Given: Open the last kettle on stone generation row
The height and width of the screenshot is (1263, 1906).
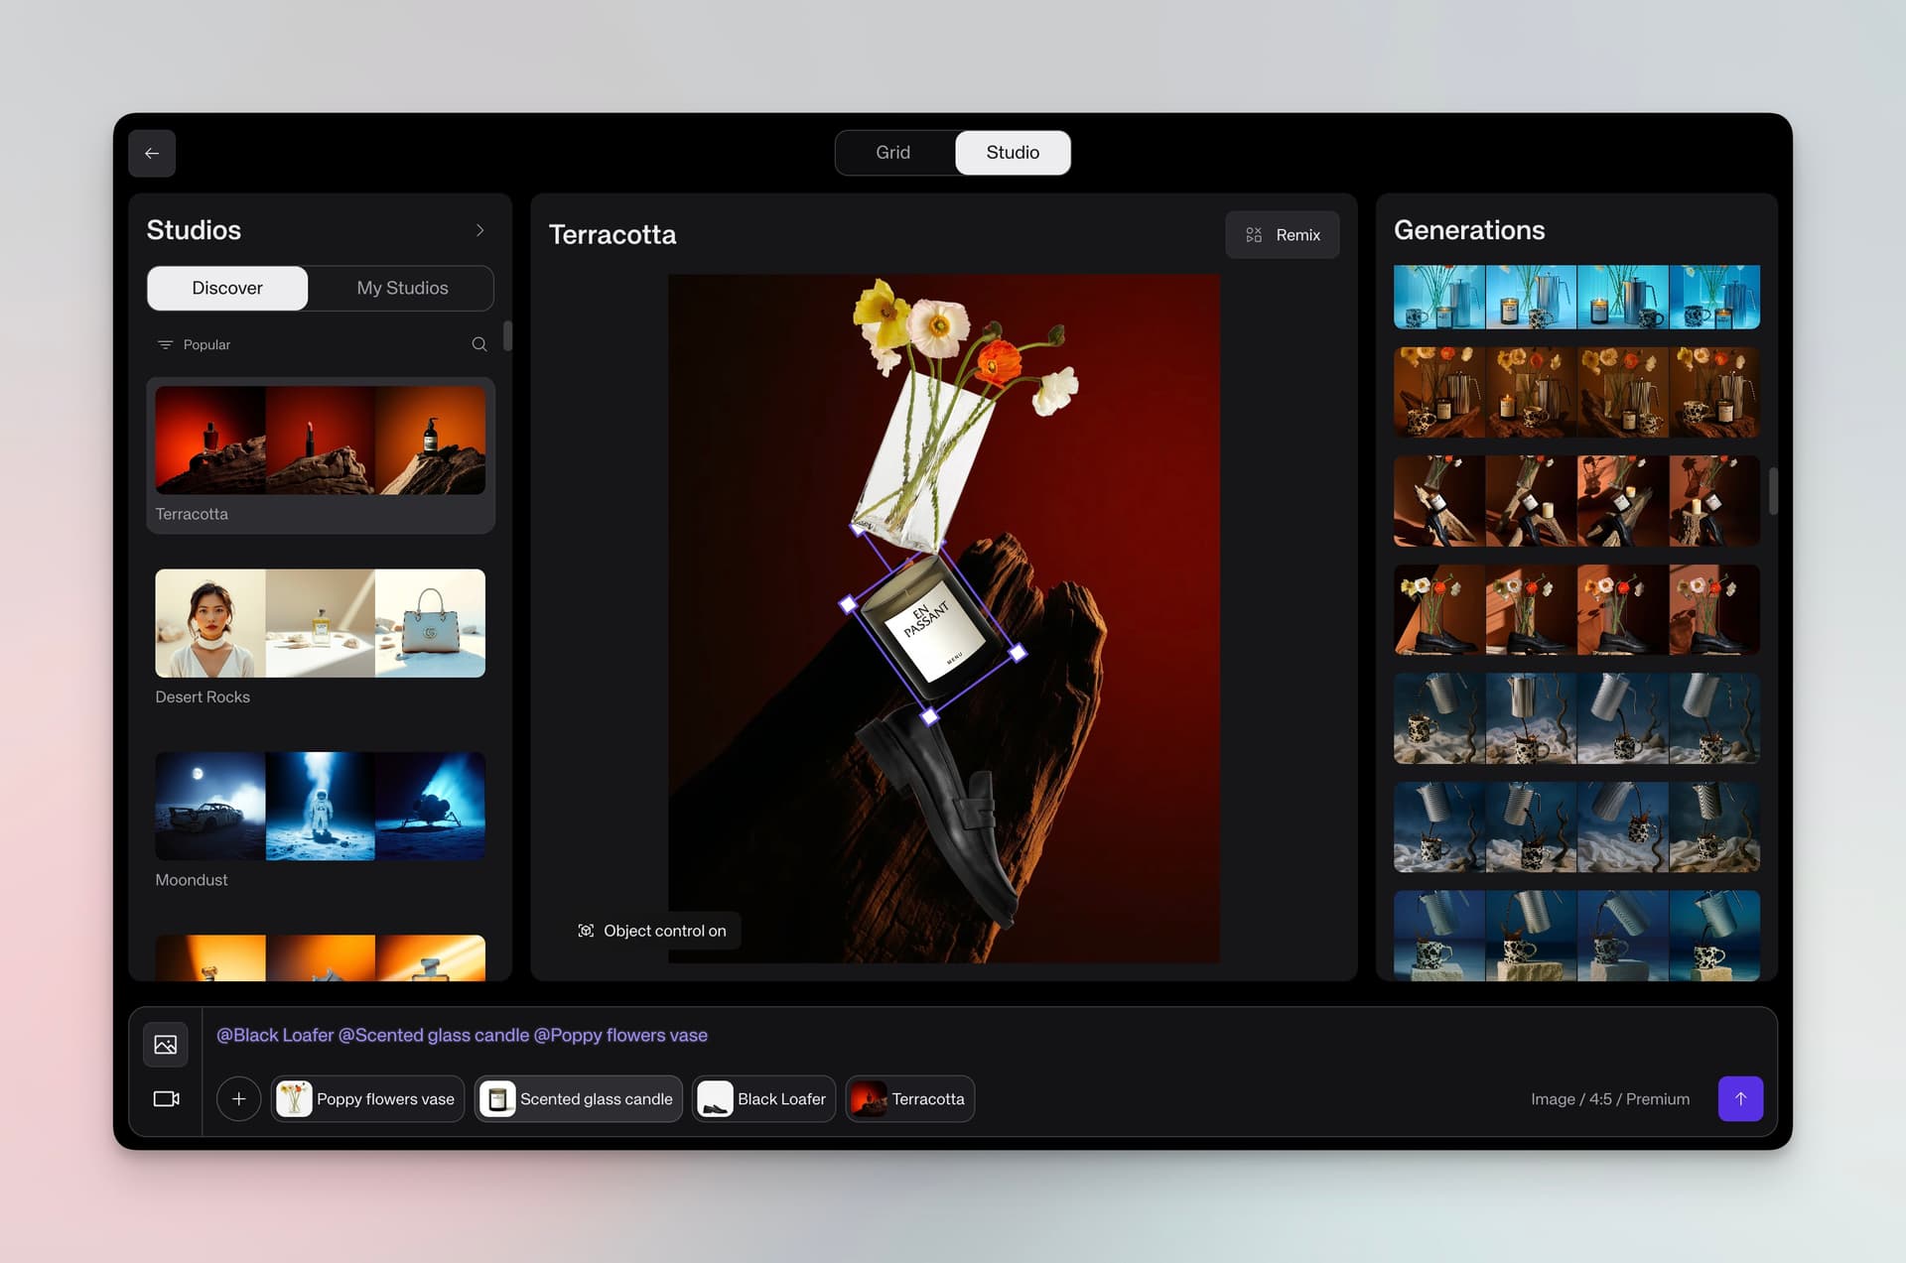Looking at the screenshot, I should [x=1576, y=936].
